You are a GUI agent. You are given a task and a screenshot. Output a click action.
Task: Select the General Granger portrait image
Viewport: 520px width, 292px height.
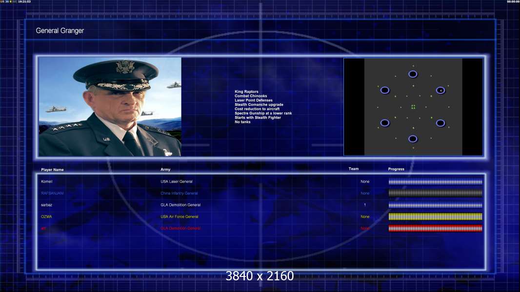click(110, 107)
